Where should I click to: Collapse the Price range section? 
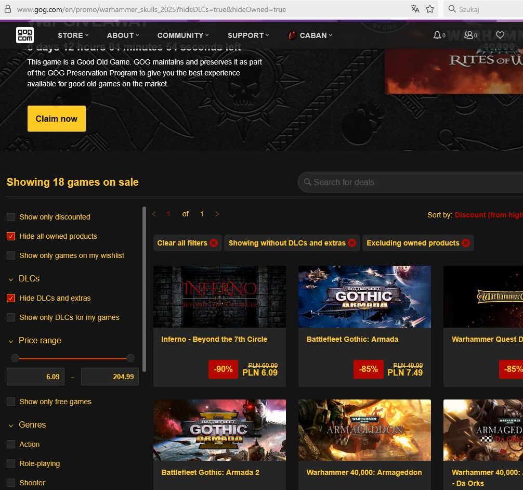(35, 341)
